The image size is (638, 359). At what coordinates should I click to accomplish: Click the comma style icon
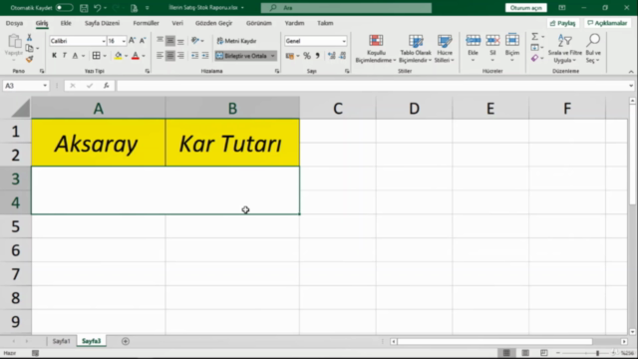tap(317, 56)
